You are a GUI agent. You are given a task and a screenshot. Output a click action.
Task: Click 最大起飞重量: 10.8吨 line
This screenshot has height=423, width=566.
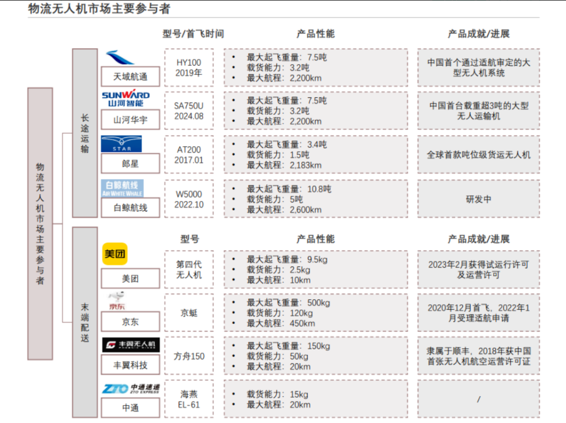(289, 189)
